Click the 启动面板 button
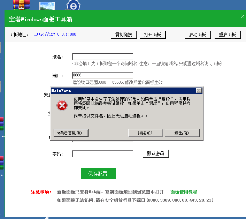The width and height of the screenshot is (246, 219). click(x=198, y=35)
